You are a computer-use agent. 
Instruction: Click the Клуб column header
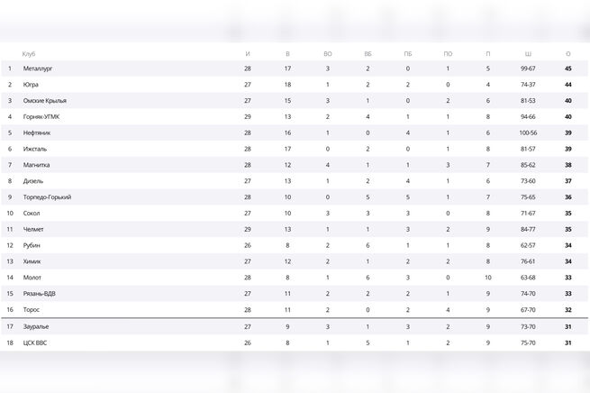[29, 53]
